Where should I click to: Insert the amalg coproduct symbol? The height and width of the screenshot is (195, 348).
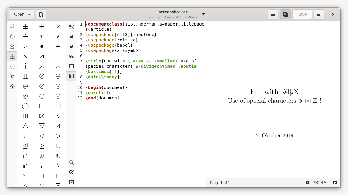tap(25, 76)
